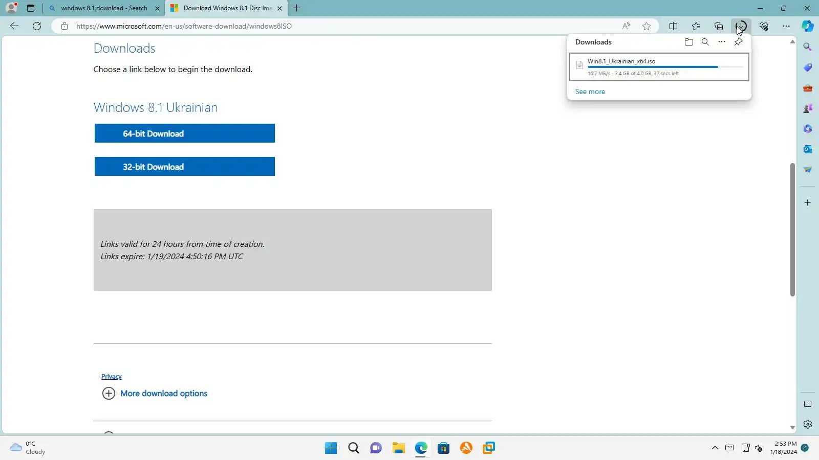Open the sidebar Shopping tag
Viewport: 819px width, 460px height.
coord(808,67)
